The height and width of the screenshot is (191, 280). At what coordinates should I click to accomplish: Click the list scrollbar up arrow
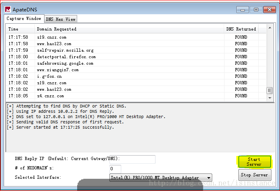[x=270, y=28]
